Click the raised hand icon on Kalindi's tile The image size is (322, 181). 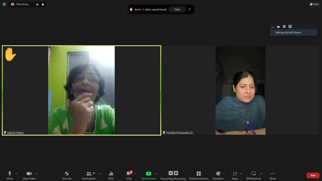(10, 54)
